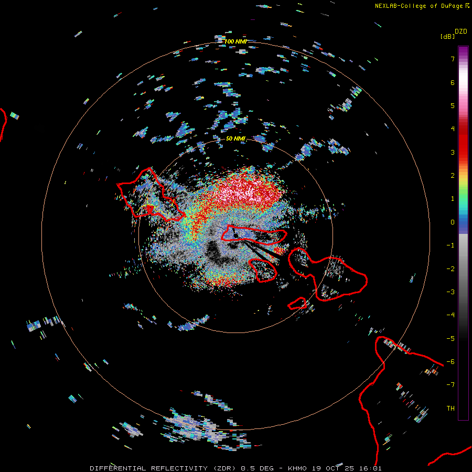472x472 pixels.
Task: Click the ZDR color scale bar
Action: coord(463,233)
